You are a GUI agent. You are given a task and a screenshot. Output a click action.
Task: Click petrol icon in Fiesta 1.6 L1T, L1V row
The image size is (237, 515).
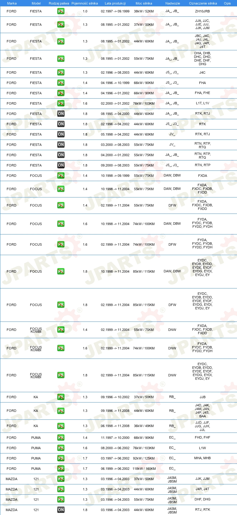coord(61,103)
